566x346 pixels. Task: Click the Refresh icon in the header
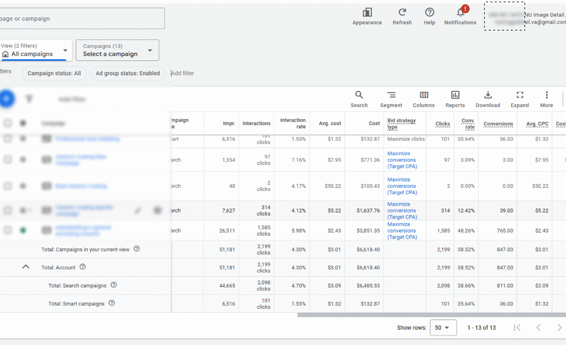(402, 13)
